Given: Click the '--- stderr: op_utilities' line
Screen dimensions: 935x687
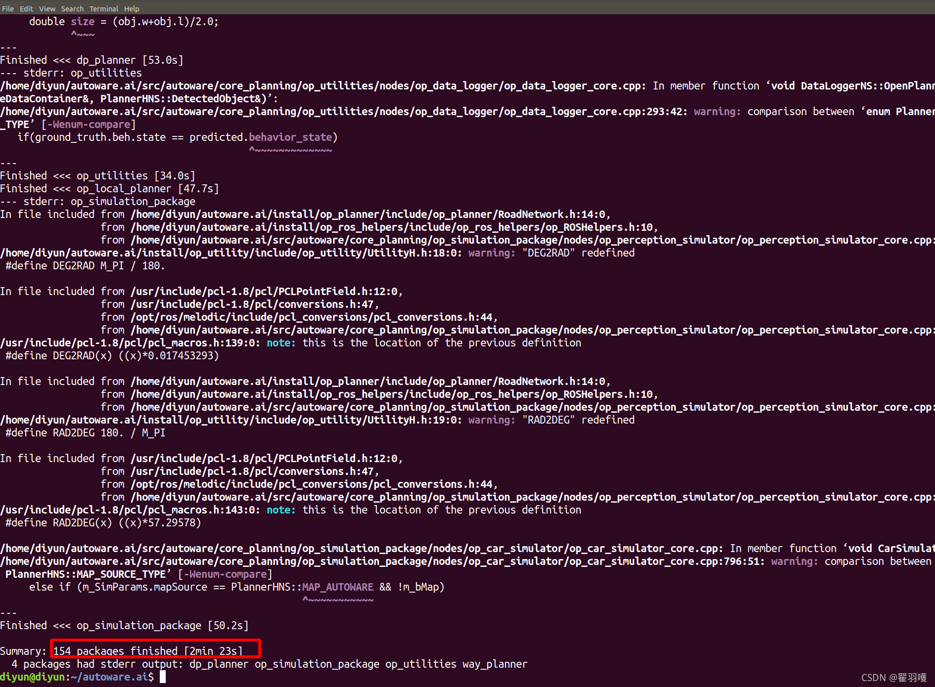Looking at the screenshot, I should point(71,73).
